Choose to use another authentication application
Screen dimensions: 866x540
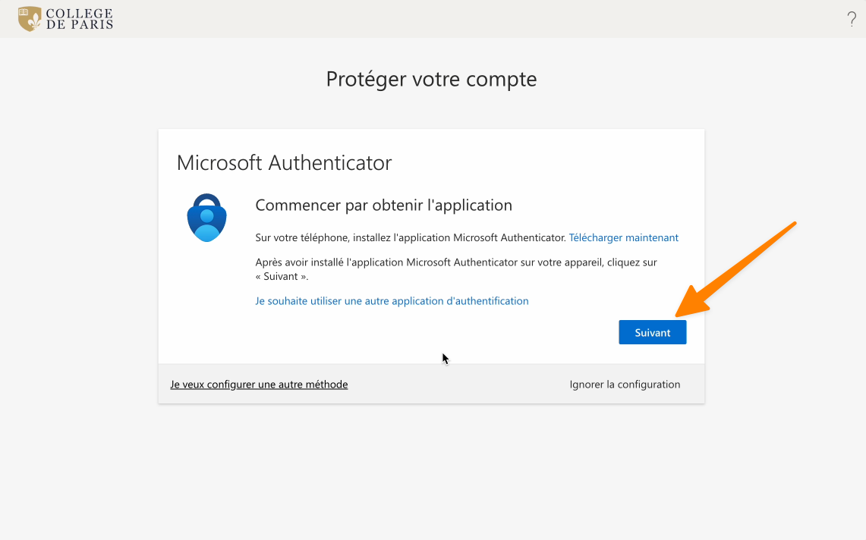(x=392, y=301)
